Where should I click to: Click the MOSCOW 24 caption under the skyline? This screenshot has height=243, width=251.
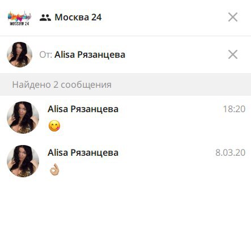[x=19, y=24]
